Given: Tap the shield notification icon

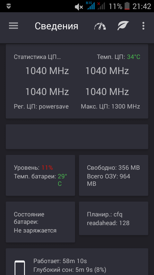Looking at the screenshot, I should [x=9, y=6].
